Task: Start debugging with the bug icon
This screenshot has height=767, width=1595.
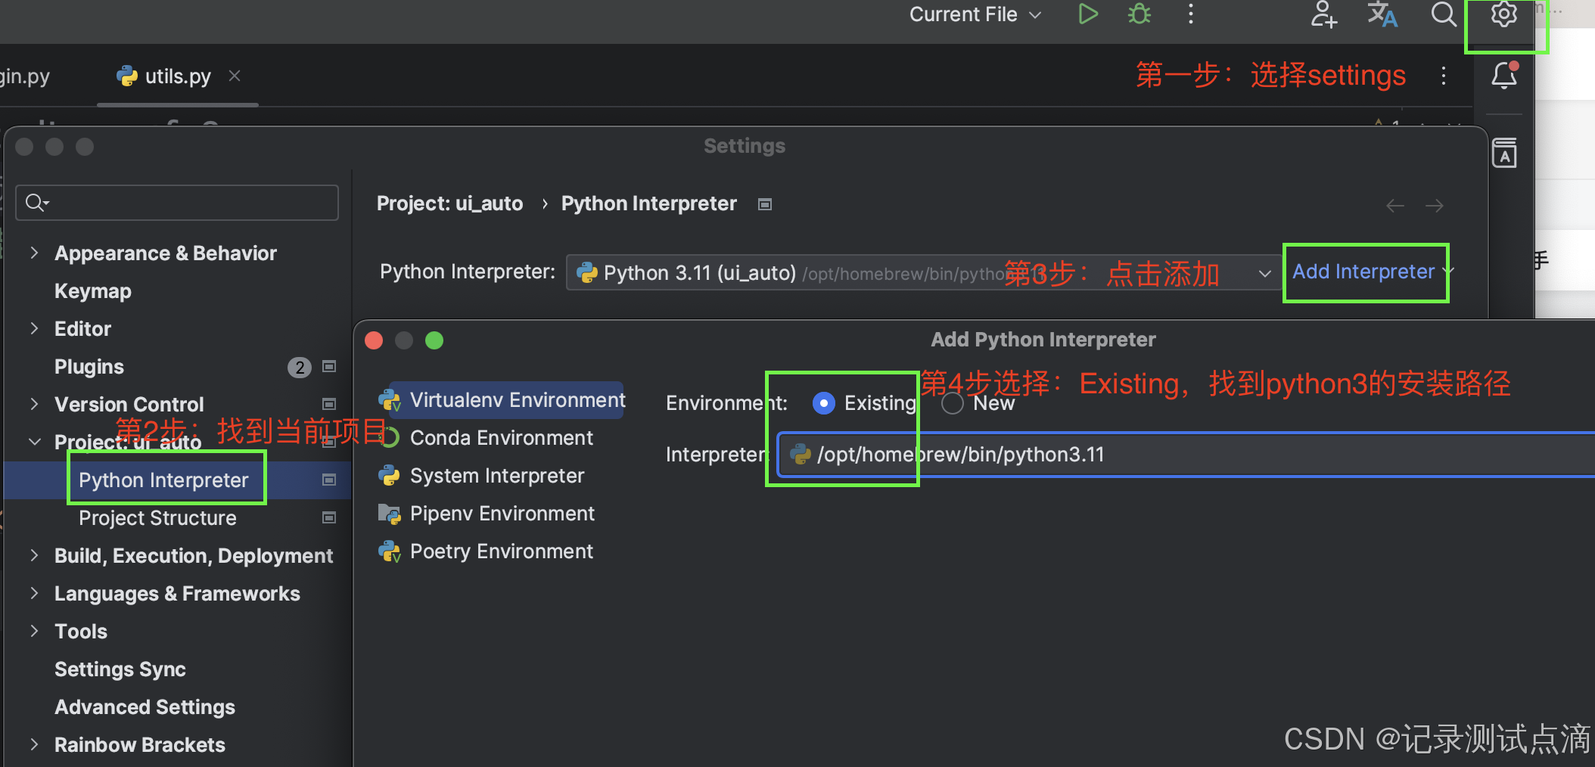Action: [x=1139, y=14]
